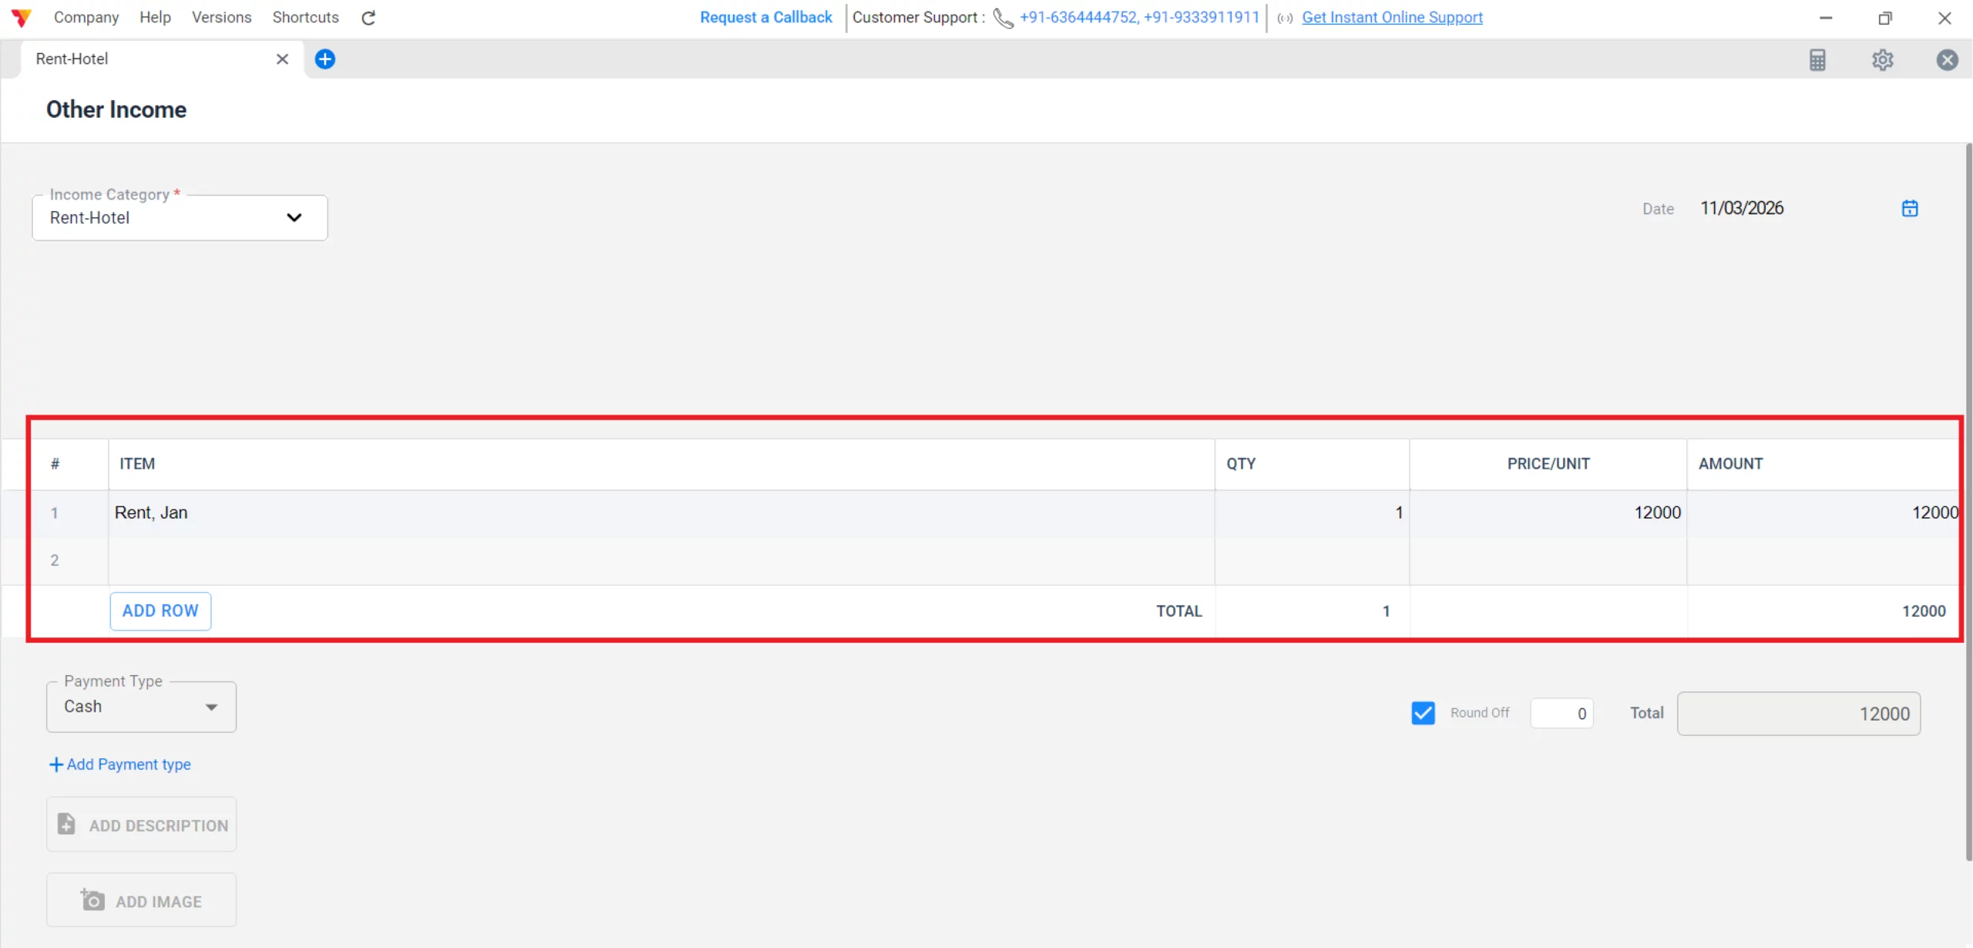Screen dimensions: 1973x948
Task: Open the Income Category dropdown
Action: pyautogui.click(x=294, y=218)
